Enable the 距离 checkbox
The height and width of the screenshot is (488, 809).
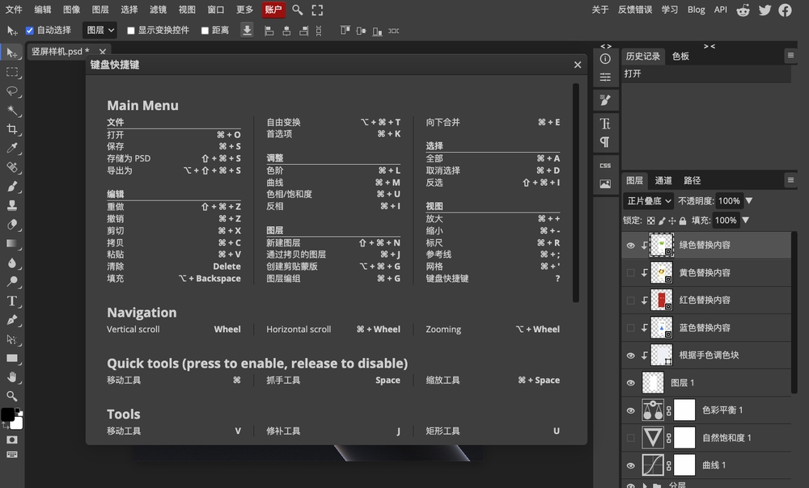coord(205,31)
